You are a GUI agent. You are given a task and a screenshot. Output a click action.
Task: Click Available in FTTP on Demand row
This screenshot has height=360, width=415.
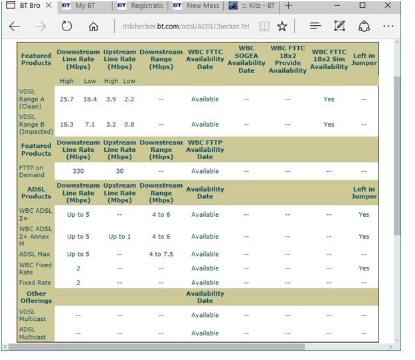pyautogui.click(x=205, y=171)
